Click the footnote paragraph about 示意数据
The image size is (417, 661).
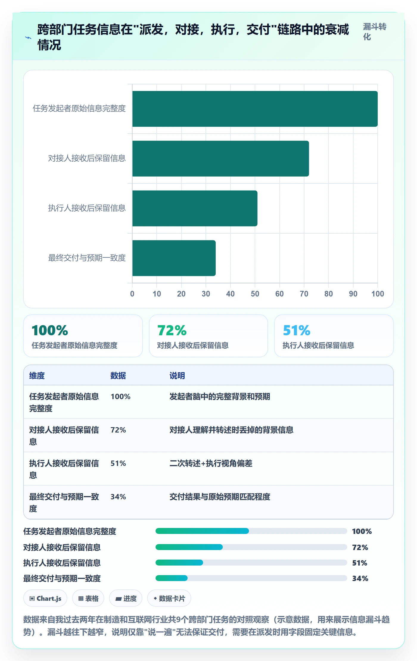[x=207, y=626]
